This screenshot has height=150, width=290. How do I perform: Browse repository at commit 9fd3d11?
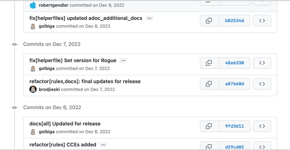pyautogui.click(x=262, y=126)
